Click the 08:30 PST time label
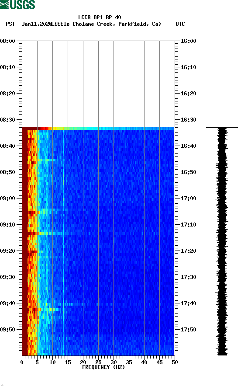The width and height of the screenshot is (241, 390). point(7,120)
